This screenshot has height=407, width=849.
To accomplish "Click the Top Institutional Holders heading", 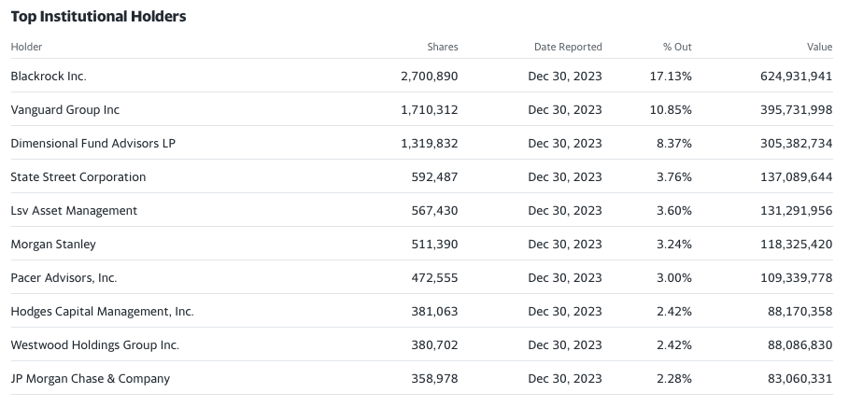I will coord(98,17).
